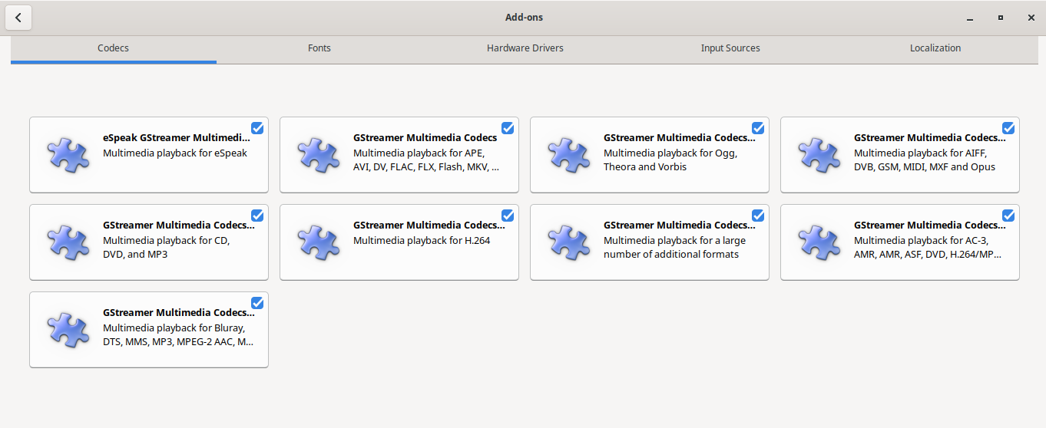
Task: Minimize the Add-ons window
Action: [x=971, y=18]
